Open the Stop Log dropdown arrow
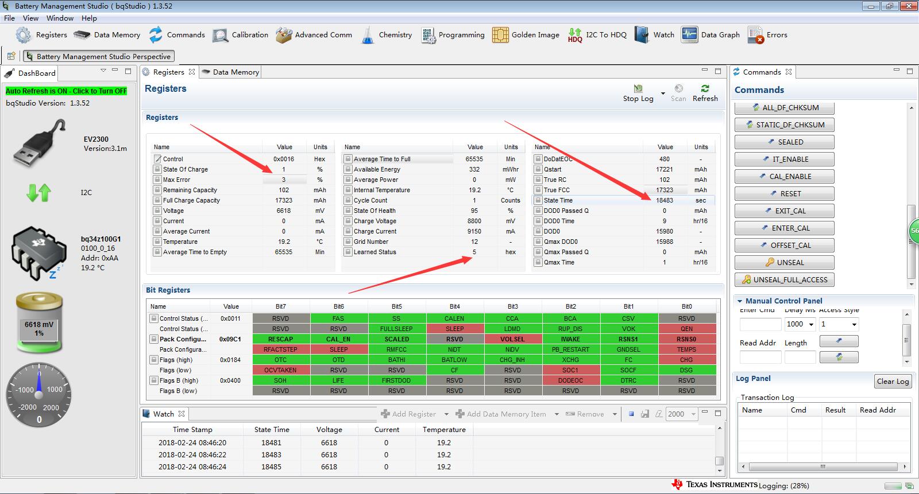This screenshot has width=919, height=494. click(663, 93)
